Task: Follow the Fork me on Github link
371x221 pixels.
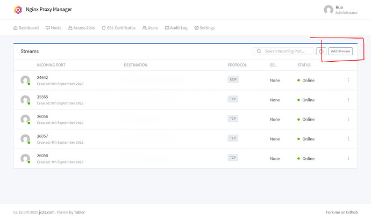Action: pyautogui.click(x=341, y=212)
